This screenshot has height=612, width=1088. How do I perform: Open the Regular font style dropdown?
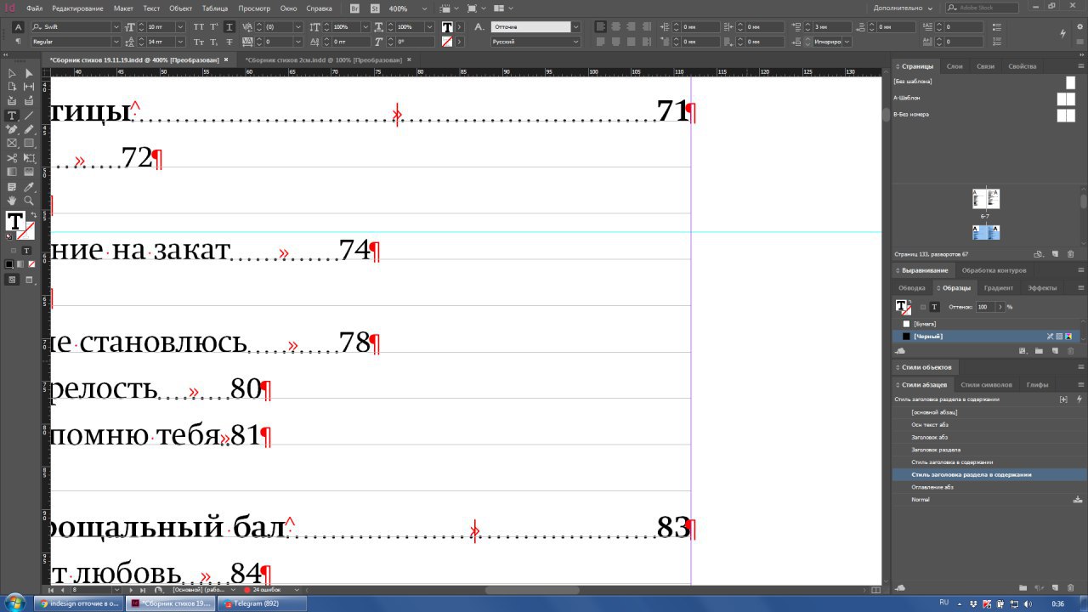point(116,41)
